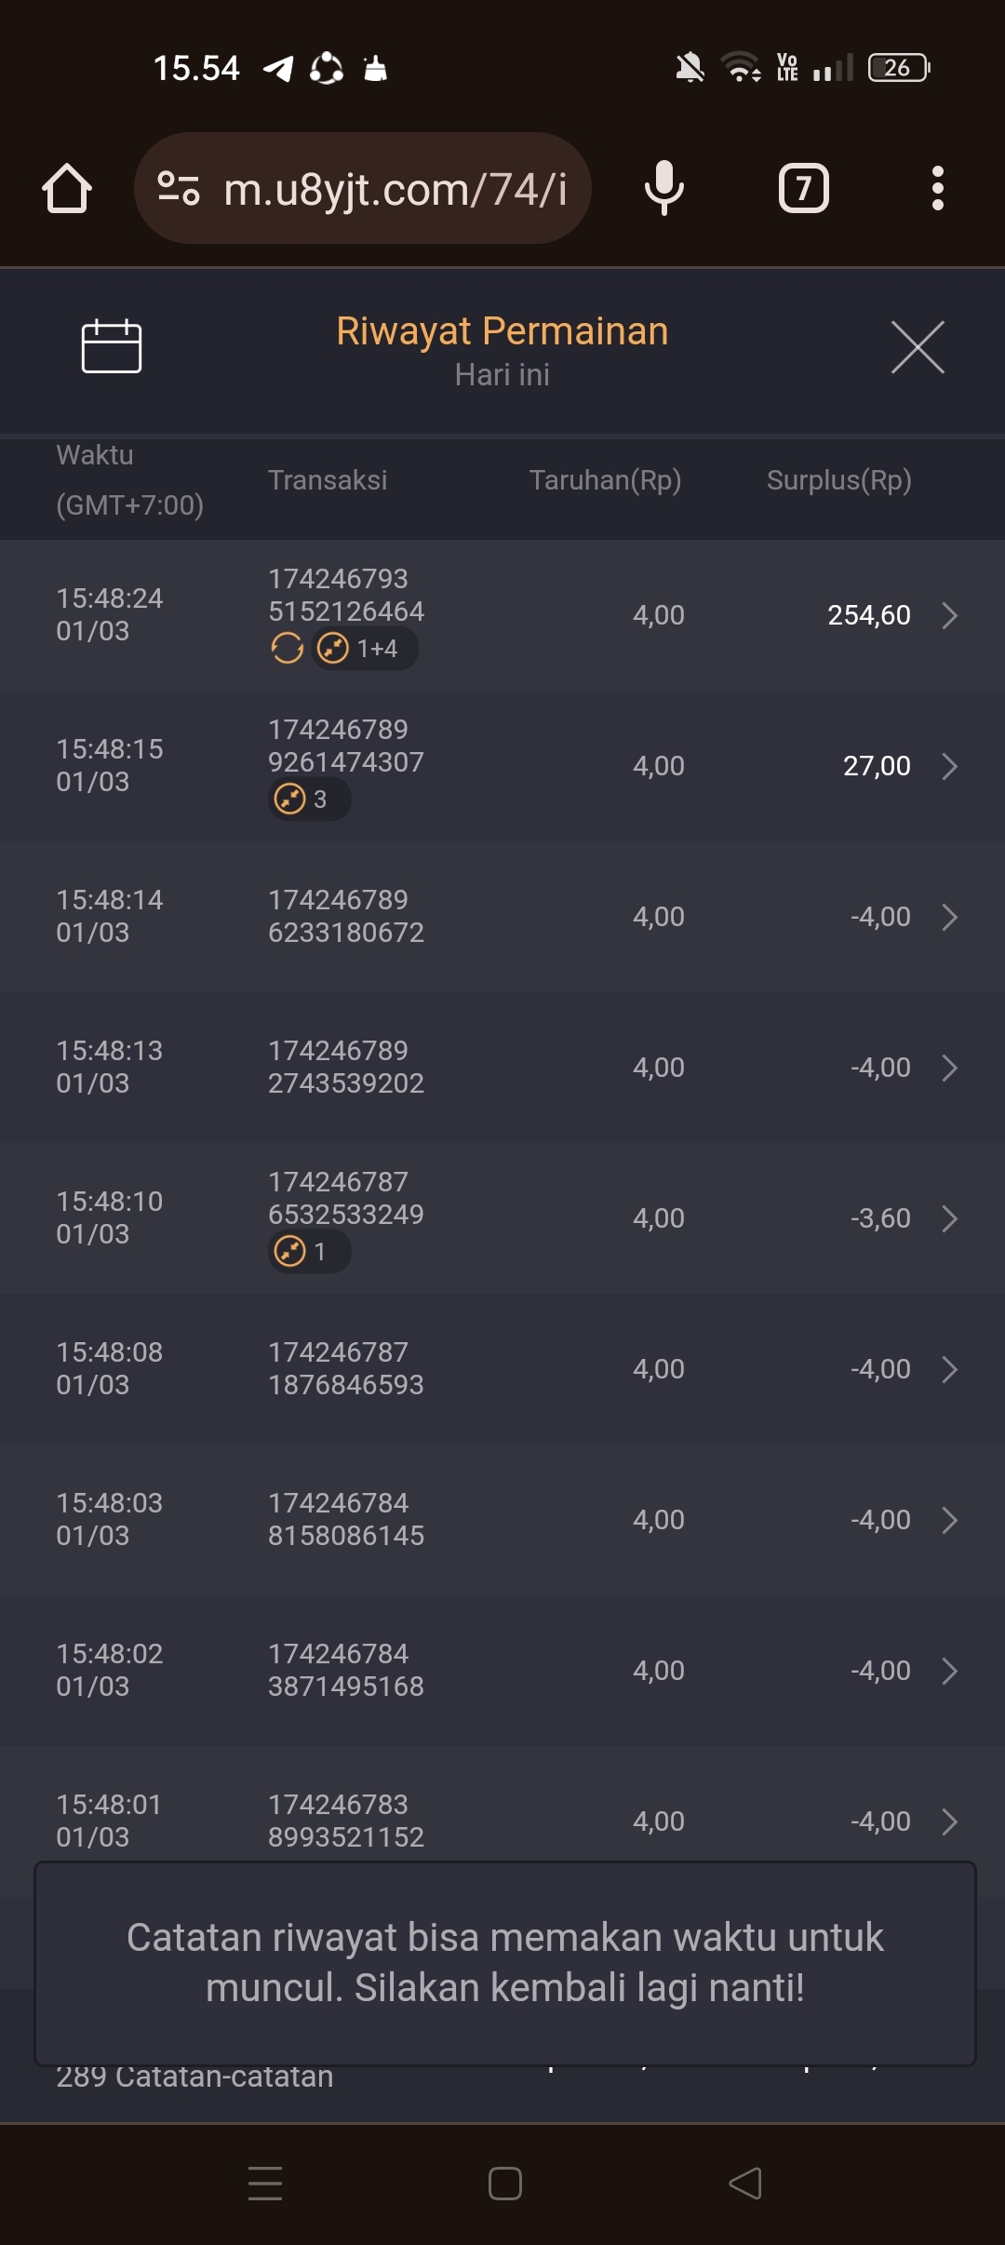Open the browser three-dot menu

[x=937, y=189]
